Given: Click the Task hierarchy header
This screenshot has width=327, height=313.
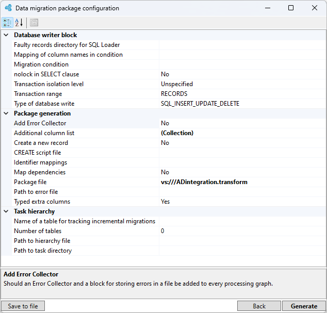Looking at the screenshot, I should 34,211.
